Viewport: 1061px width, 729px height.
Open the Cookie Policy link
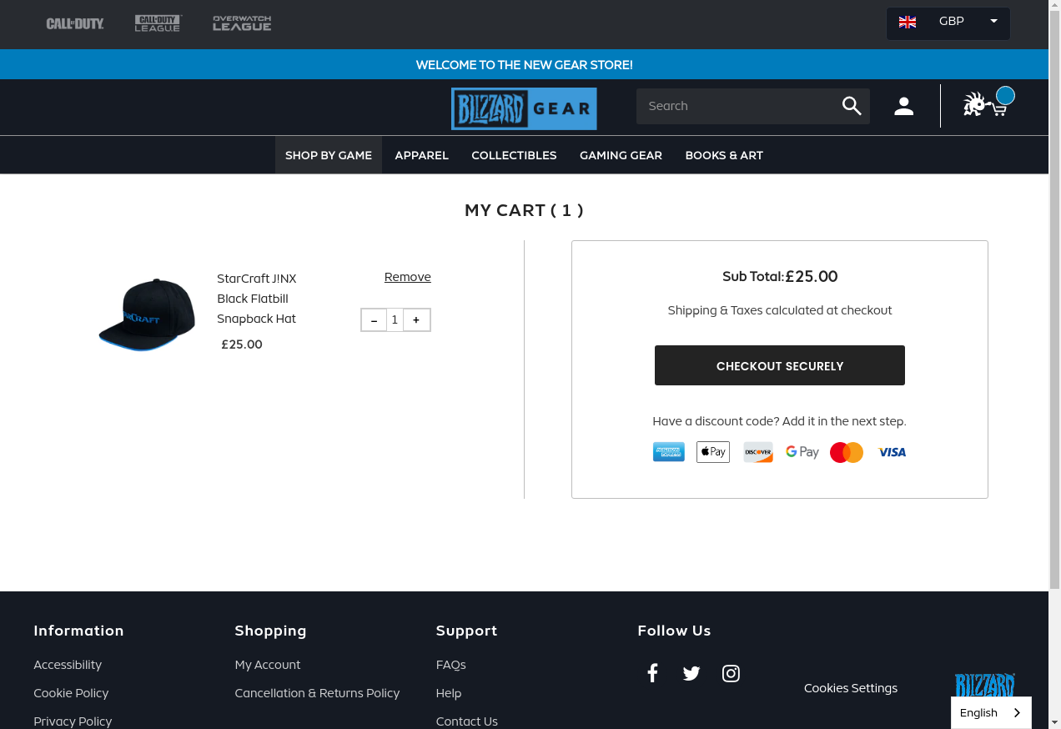(x=71, y=693)
